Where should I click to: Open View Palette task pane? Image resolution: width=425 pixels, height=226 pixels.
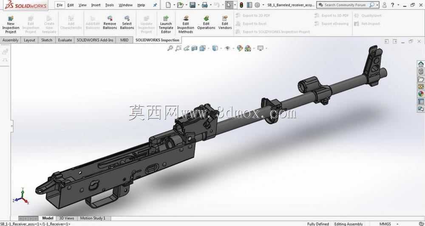coord(421,86)
